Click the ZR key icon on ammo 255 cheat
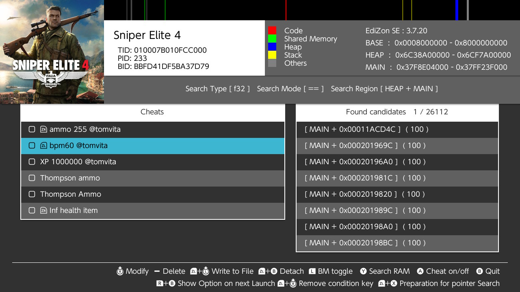This screenshot has height=292, width=520. pos(44,129)
